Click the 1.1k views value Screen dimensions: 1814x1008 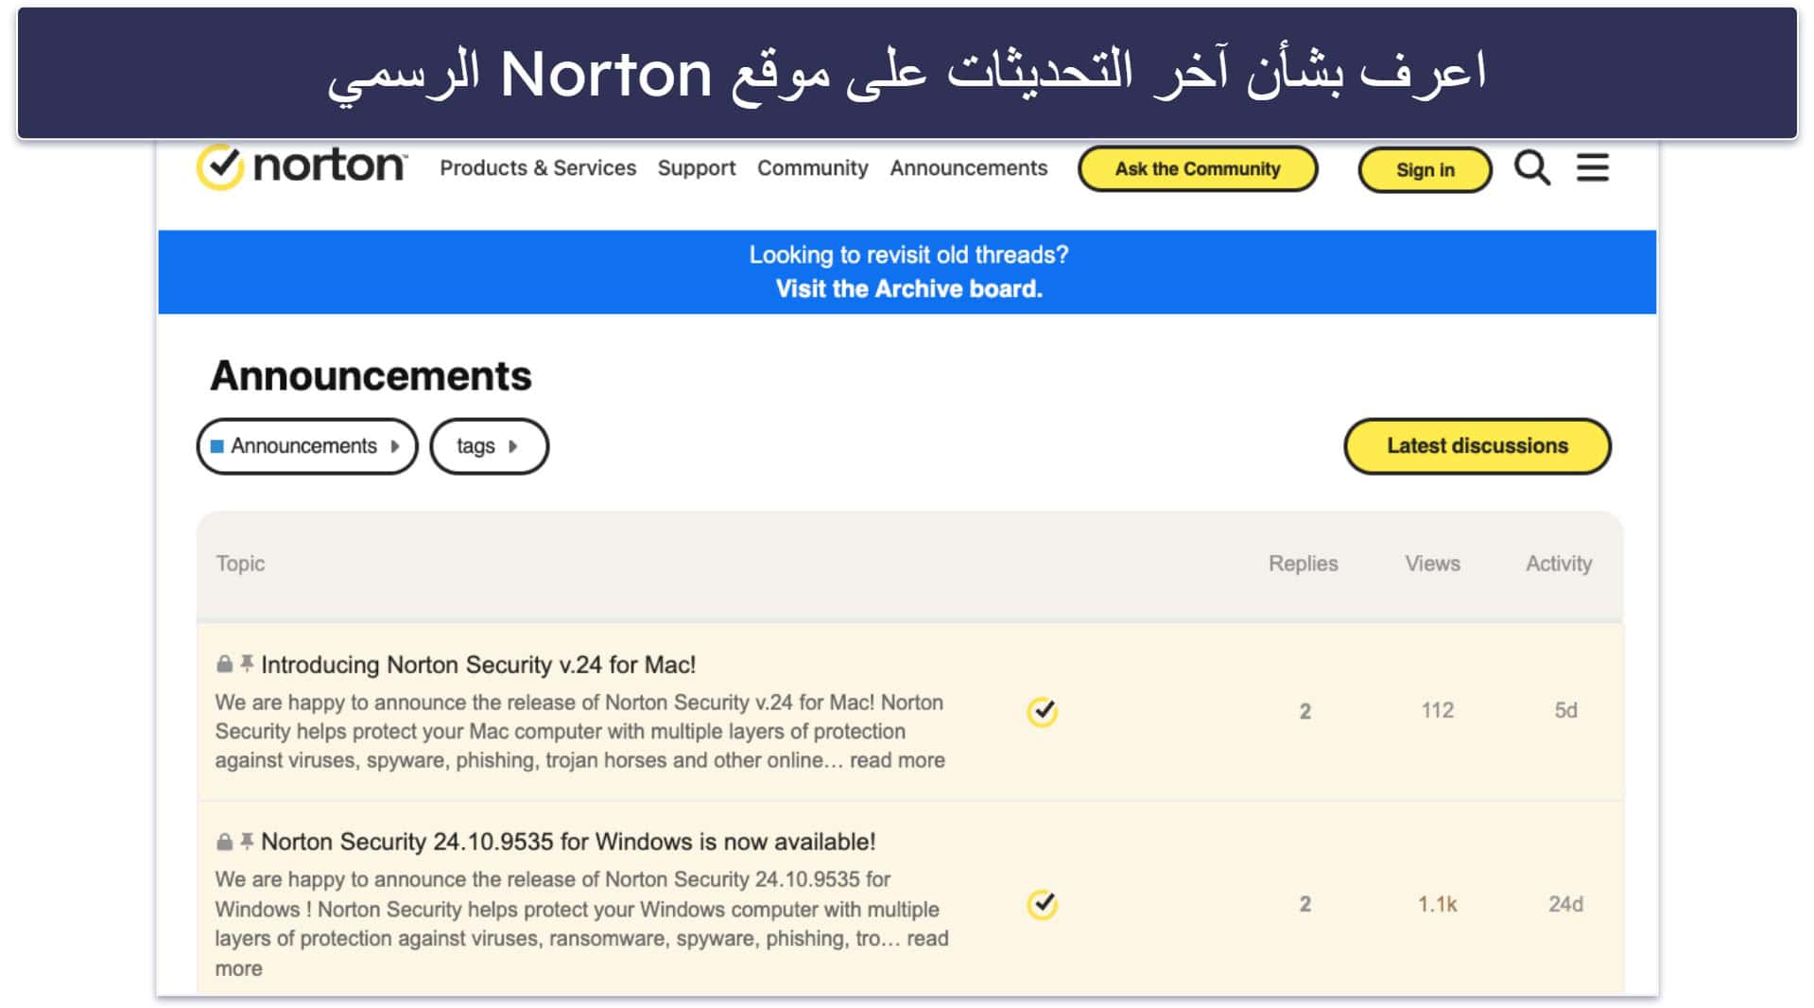point(1438,905)
